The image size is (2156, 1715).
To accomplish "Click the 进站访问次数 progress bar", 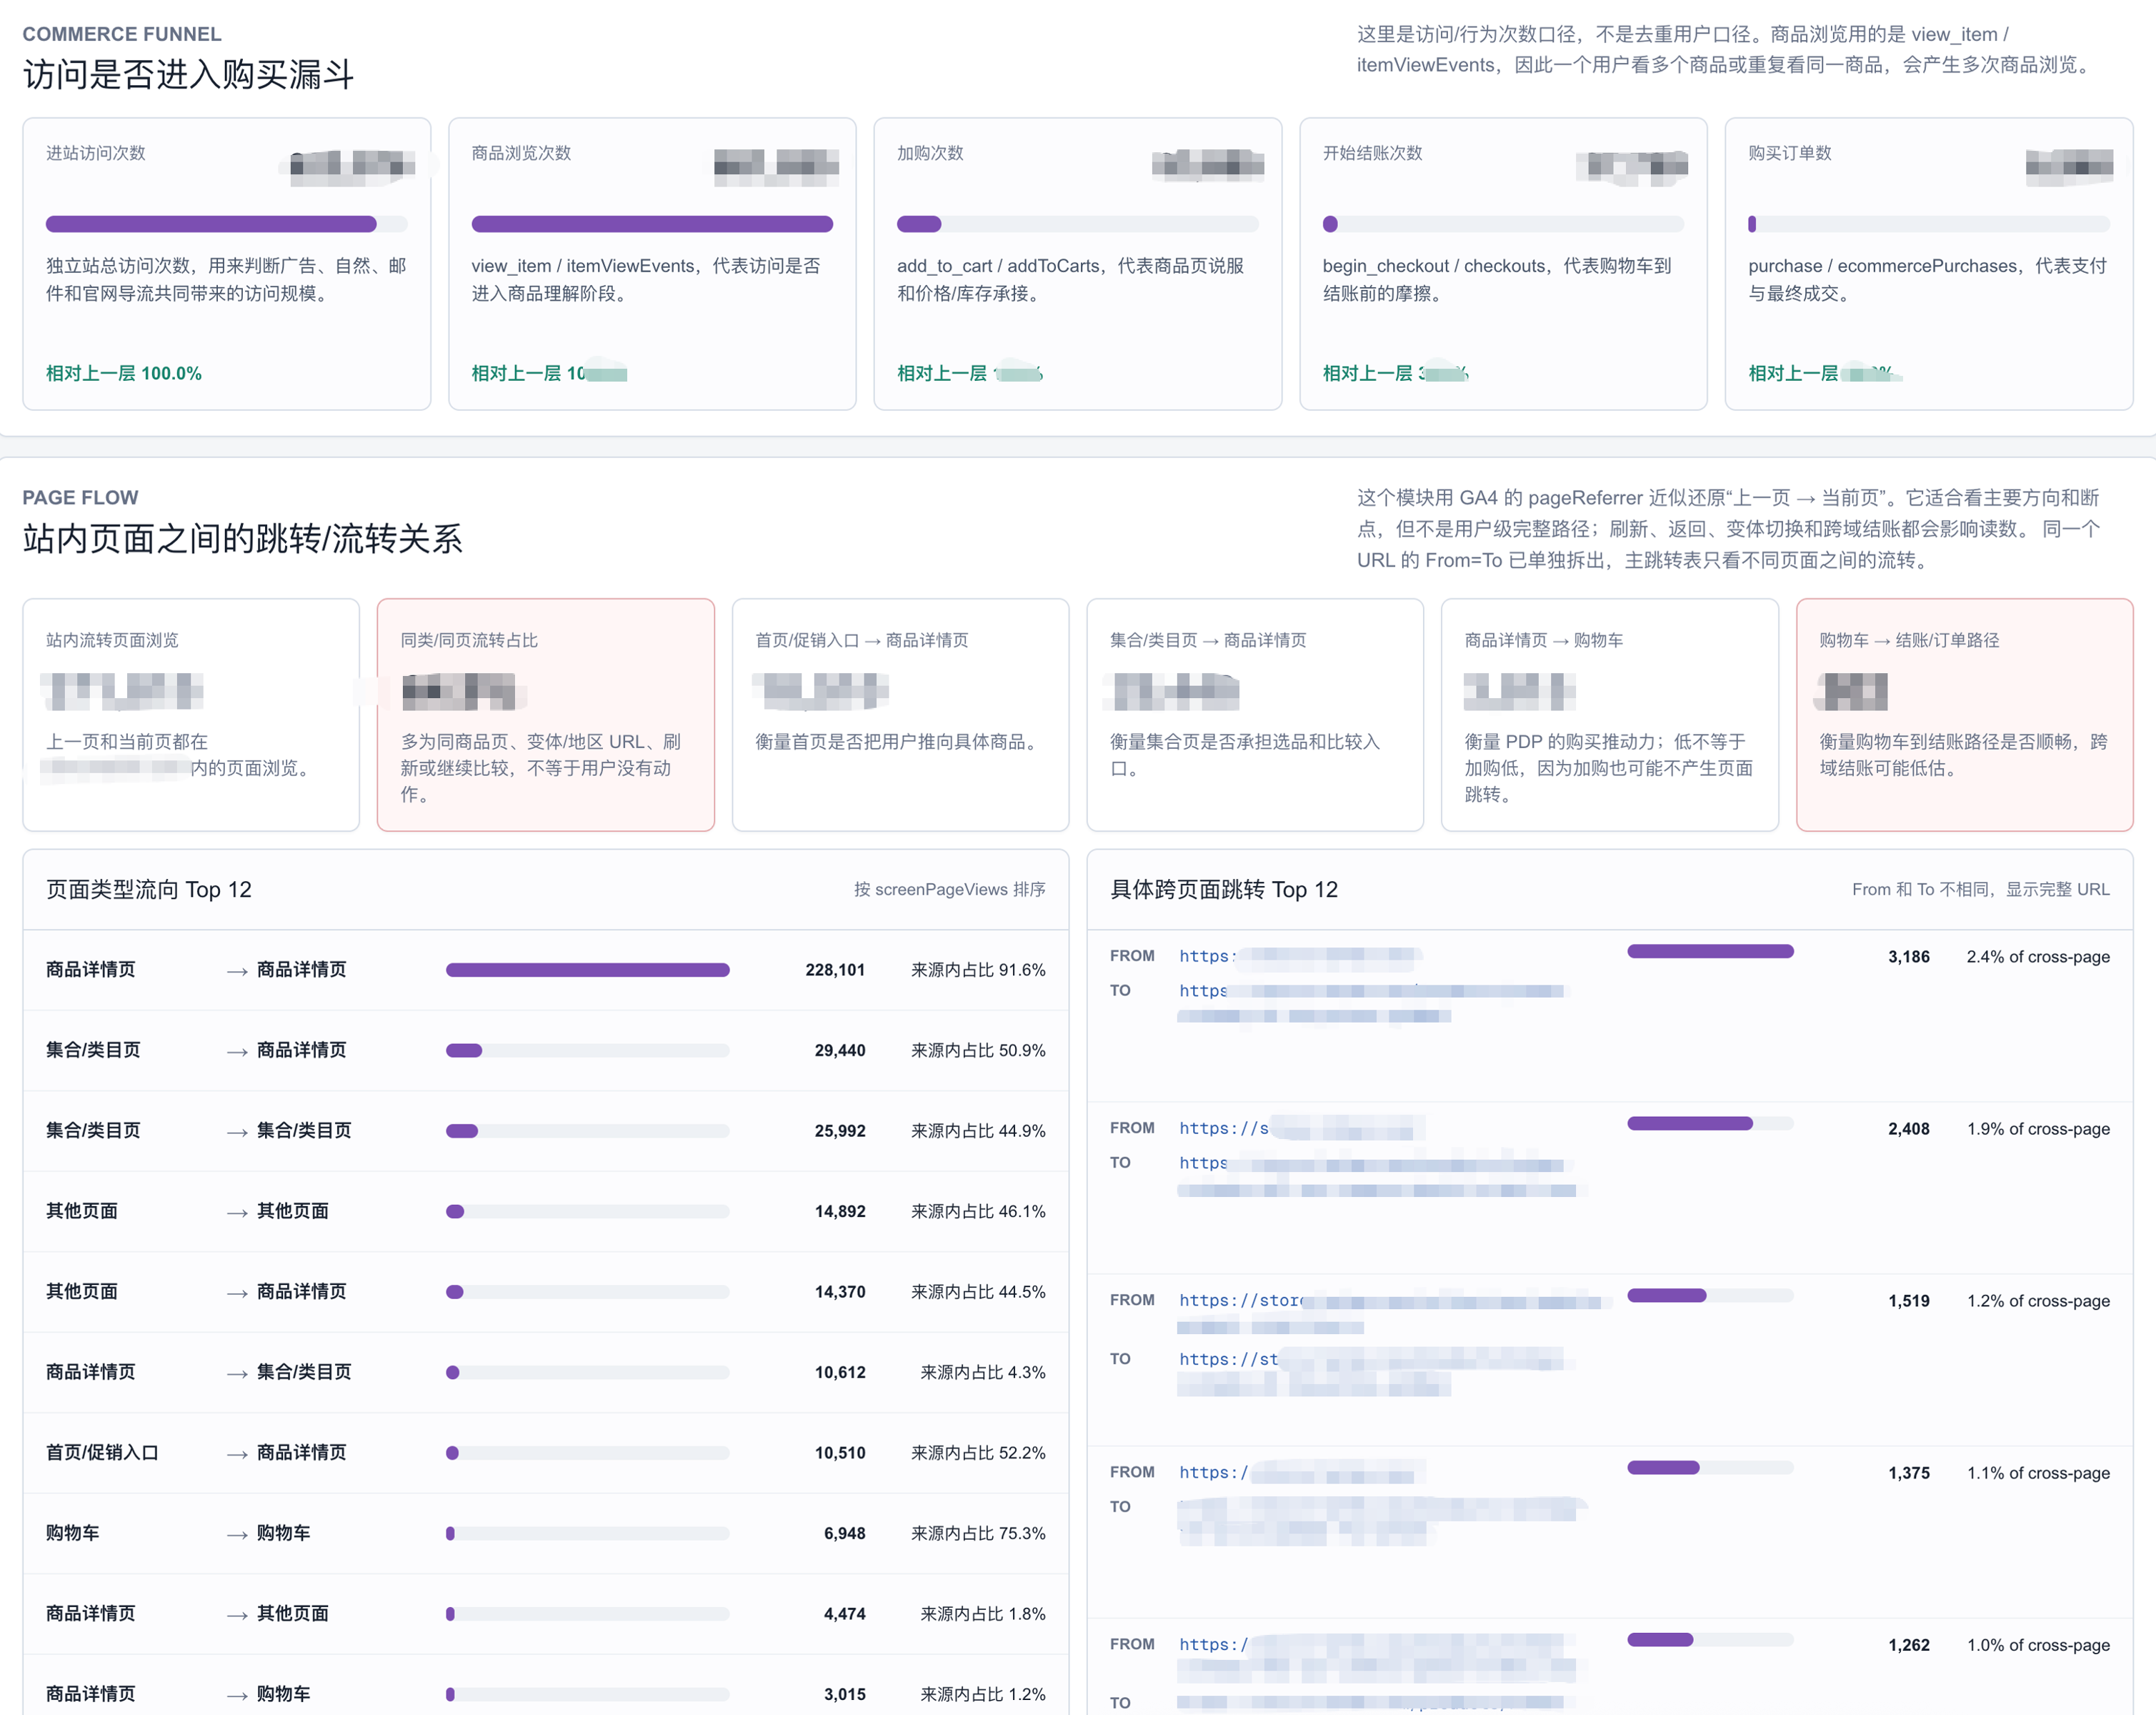I will pyautogui.click(x=227, y=224).
